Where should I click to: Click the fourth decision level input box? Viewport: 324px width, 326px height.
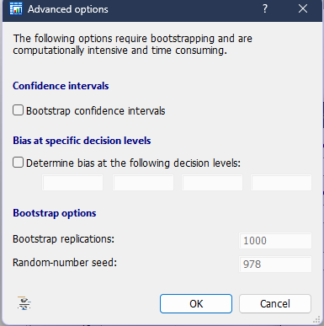[x=281, y=183]
